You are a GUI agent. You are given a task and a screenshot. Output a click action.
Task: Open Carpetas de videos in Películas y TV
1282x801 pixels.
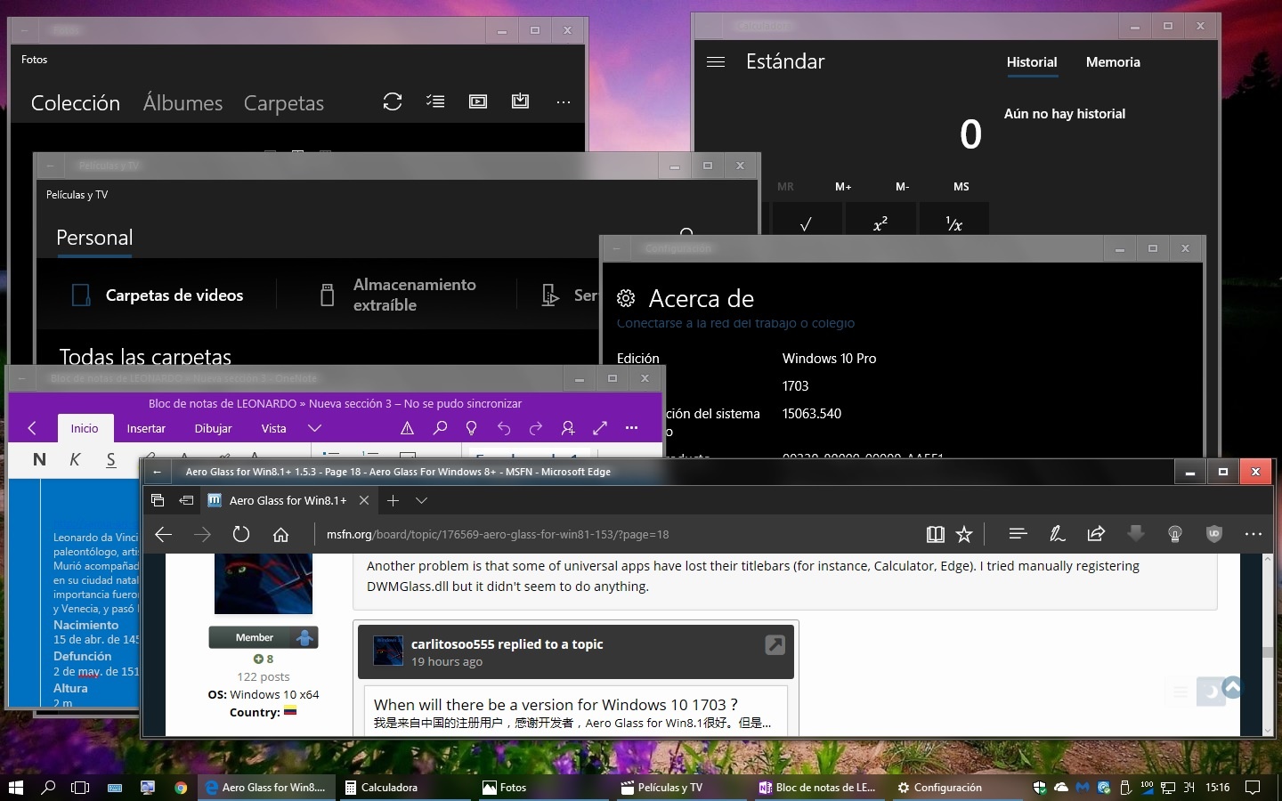pos(157,295)
